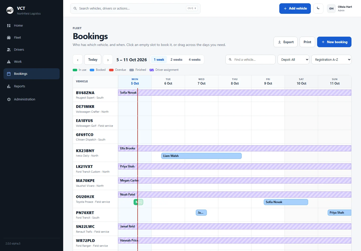Screen dimensions: 361x251
Task: Switch to the 4 weeks view
Action: point(195,60)
